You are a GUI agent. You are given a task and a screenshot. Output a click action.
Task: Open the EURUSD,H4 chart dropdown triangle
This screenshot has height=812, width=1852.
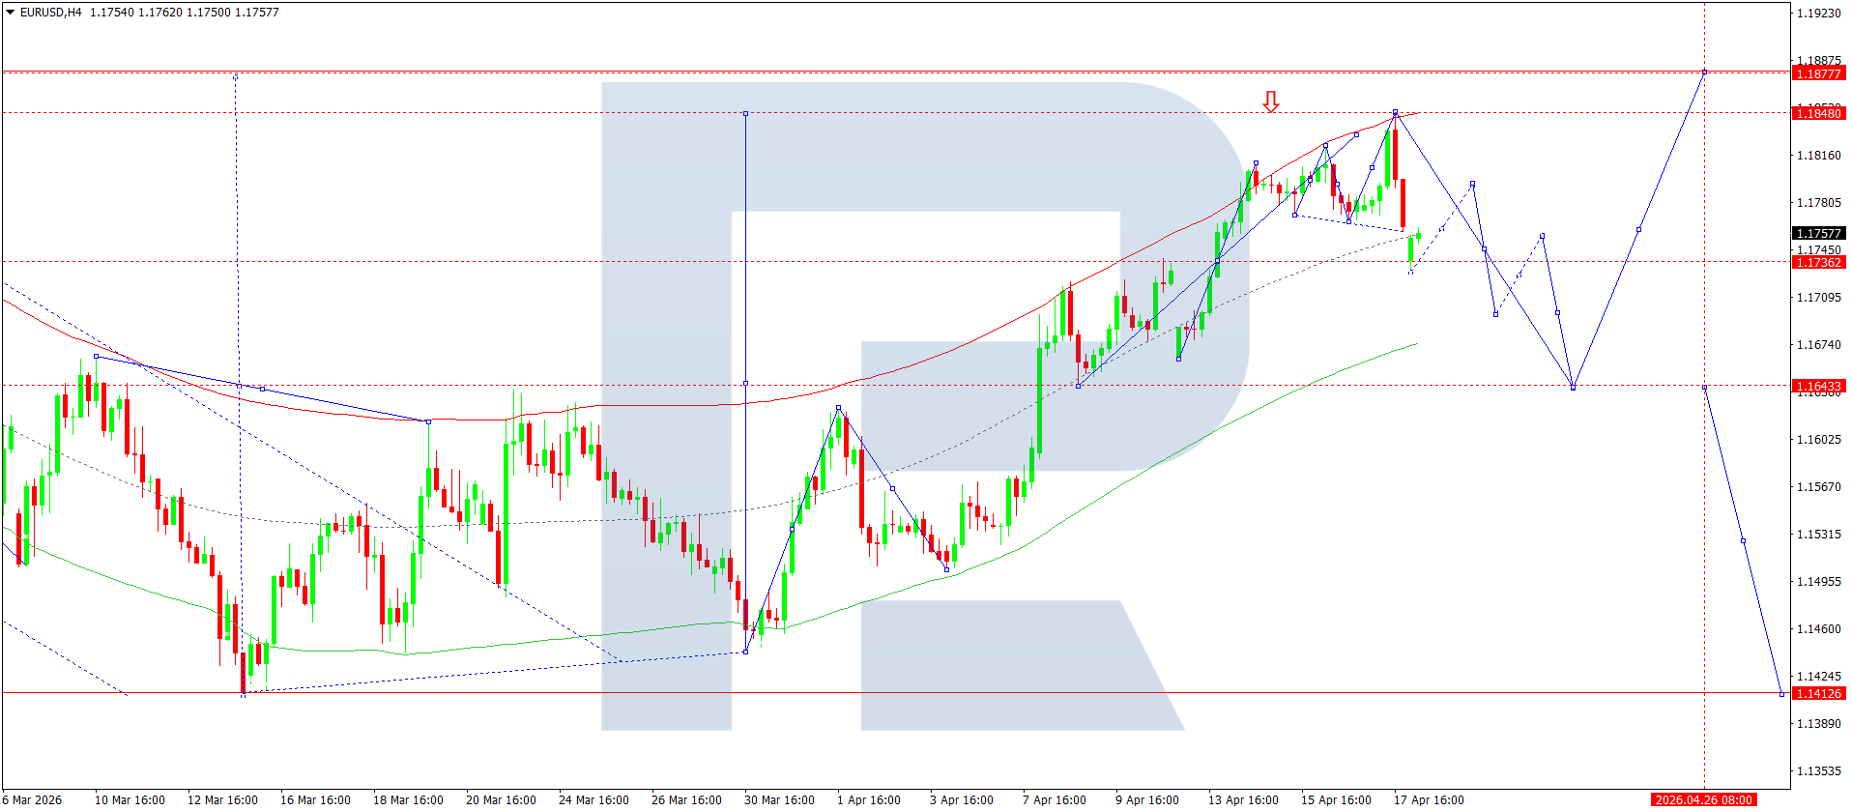[10, 13]
